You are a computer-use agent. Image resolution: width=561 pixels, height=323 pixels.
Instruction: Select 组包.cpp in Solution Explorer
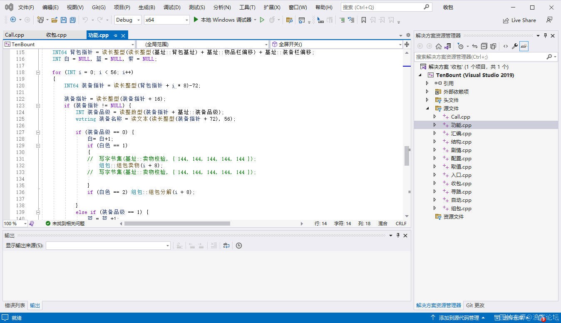pos(461,208)
